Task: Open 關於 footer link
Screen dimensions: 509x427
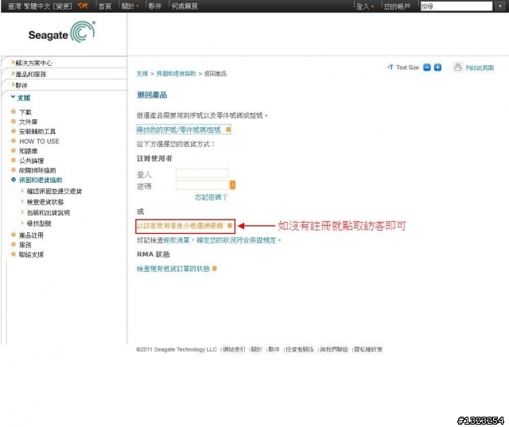Action: 256,349
